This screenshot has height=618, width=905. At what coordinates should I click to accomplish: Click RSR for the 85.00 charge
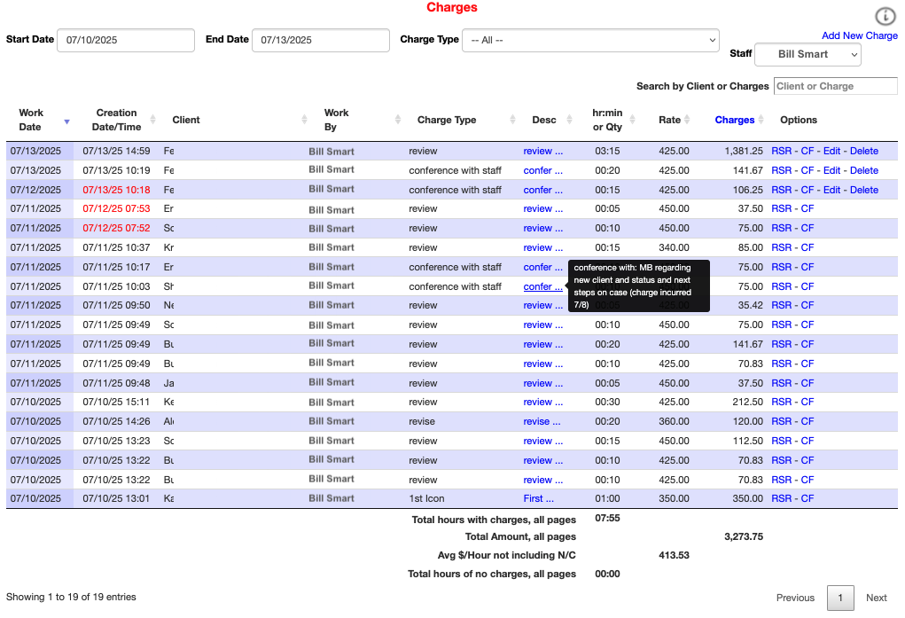coord(782,247)
